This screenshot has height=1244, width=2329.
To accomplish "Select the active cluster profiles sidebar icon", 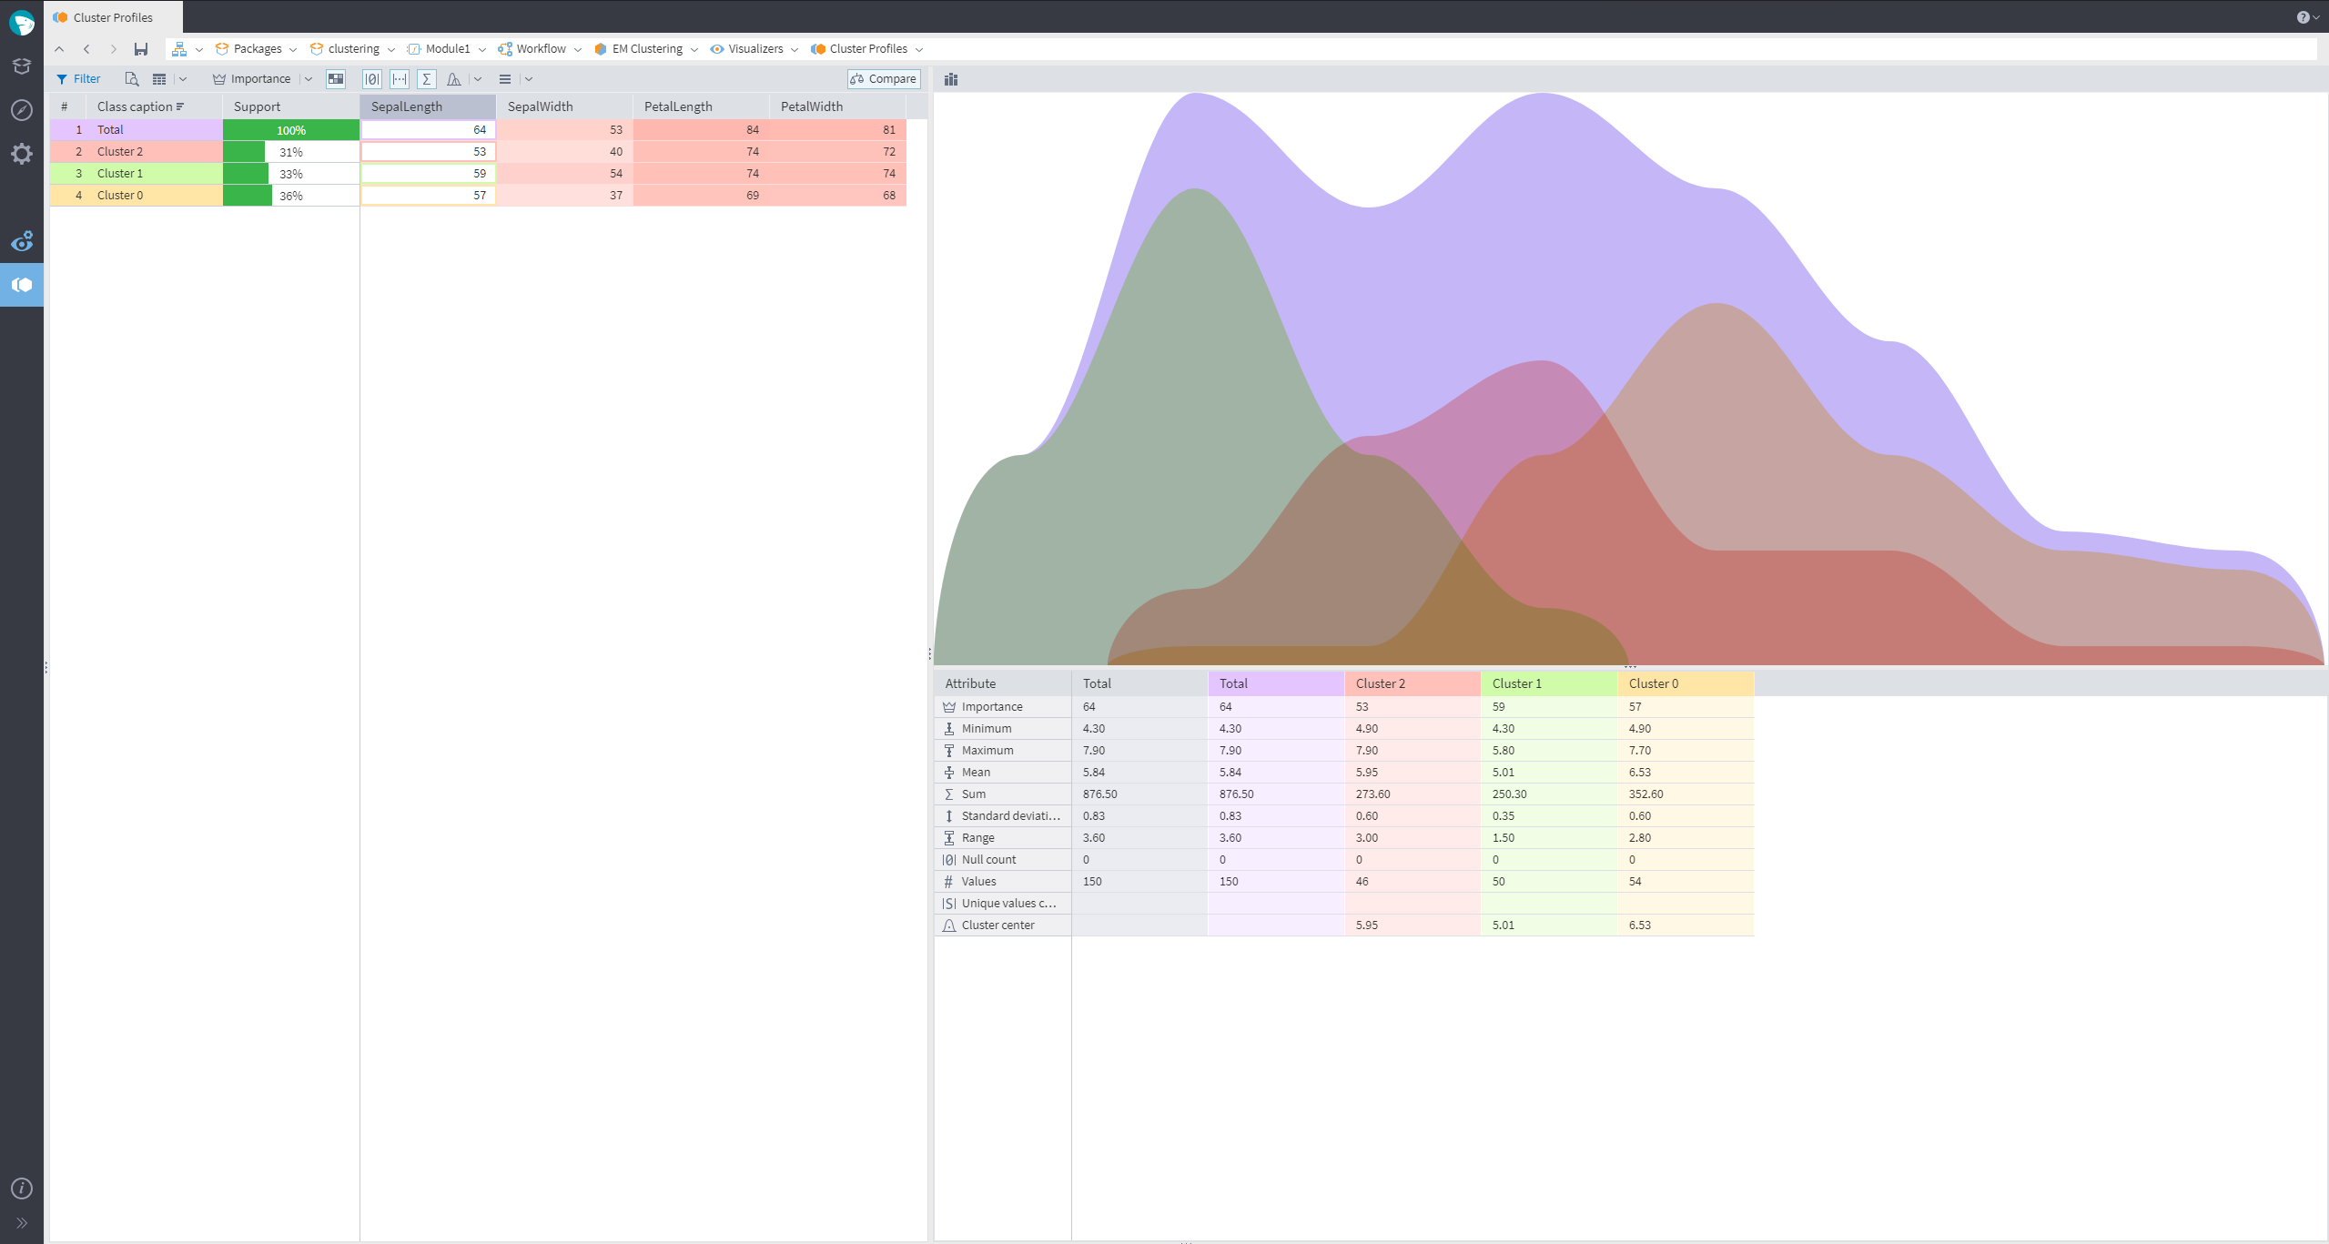I will click(x=22, y=285).
